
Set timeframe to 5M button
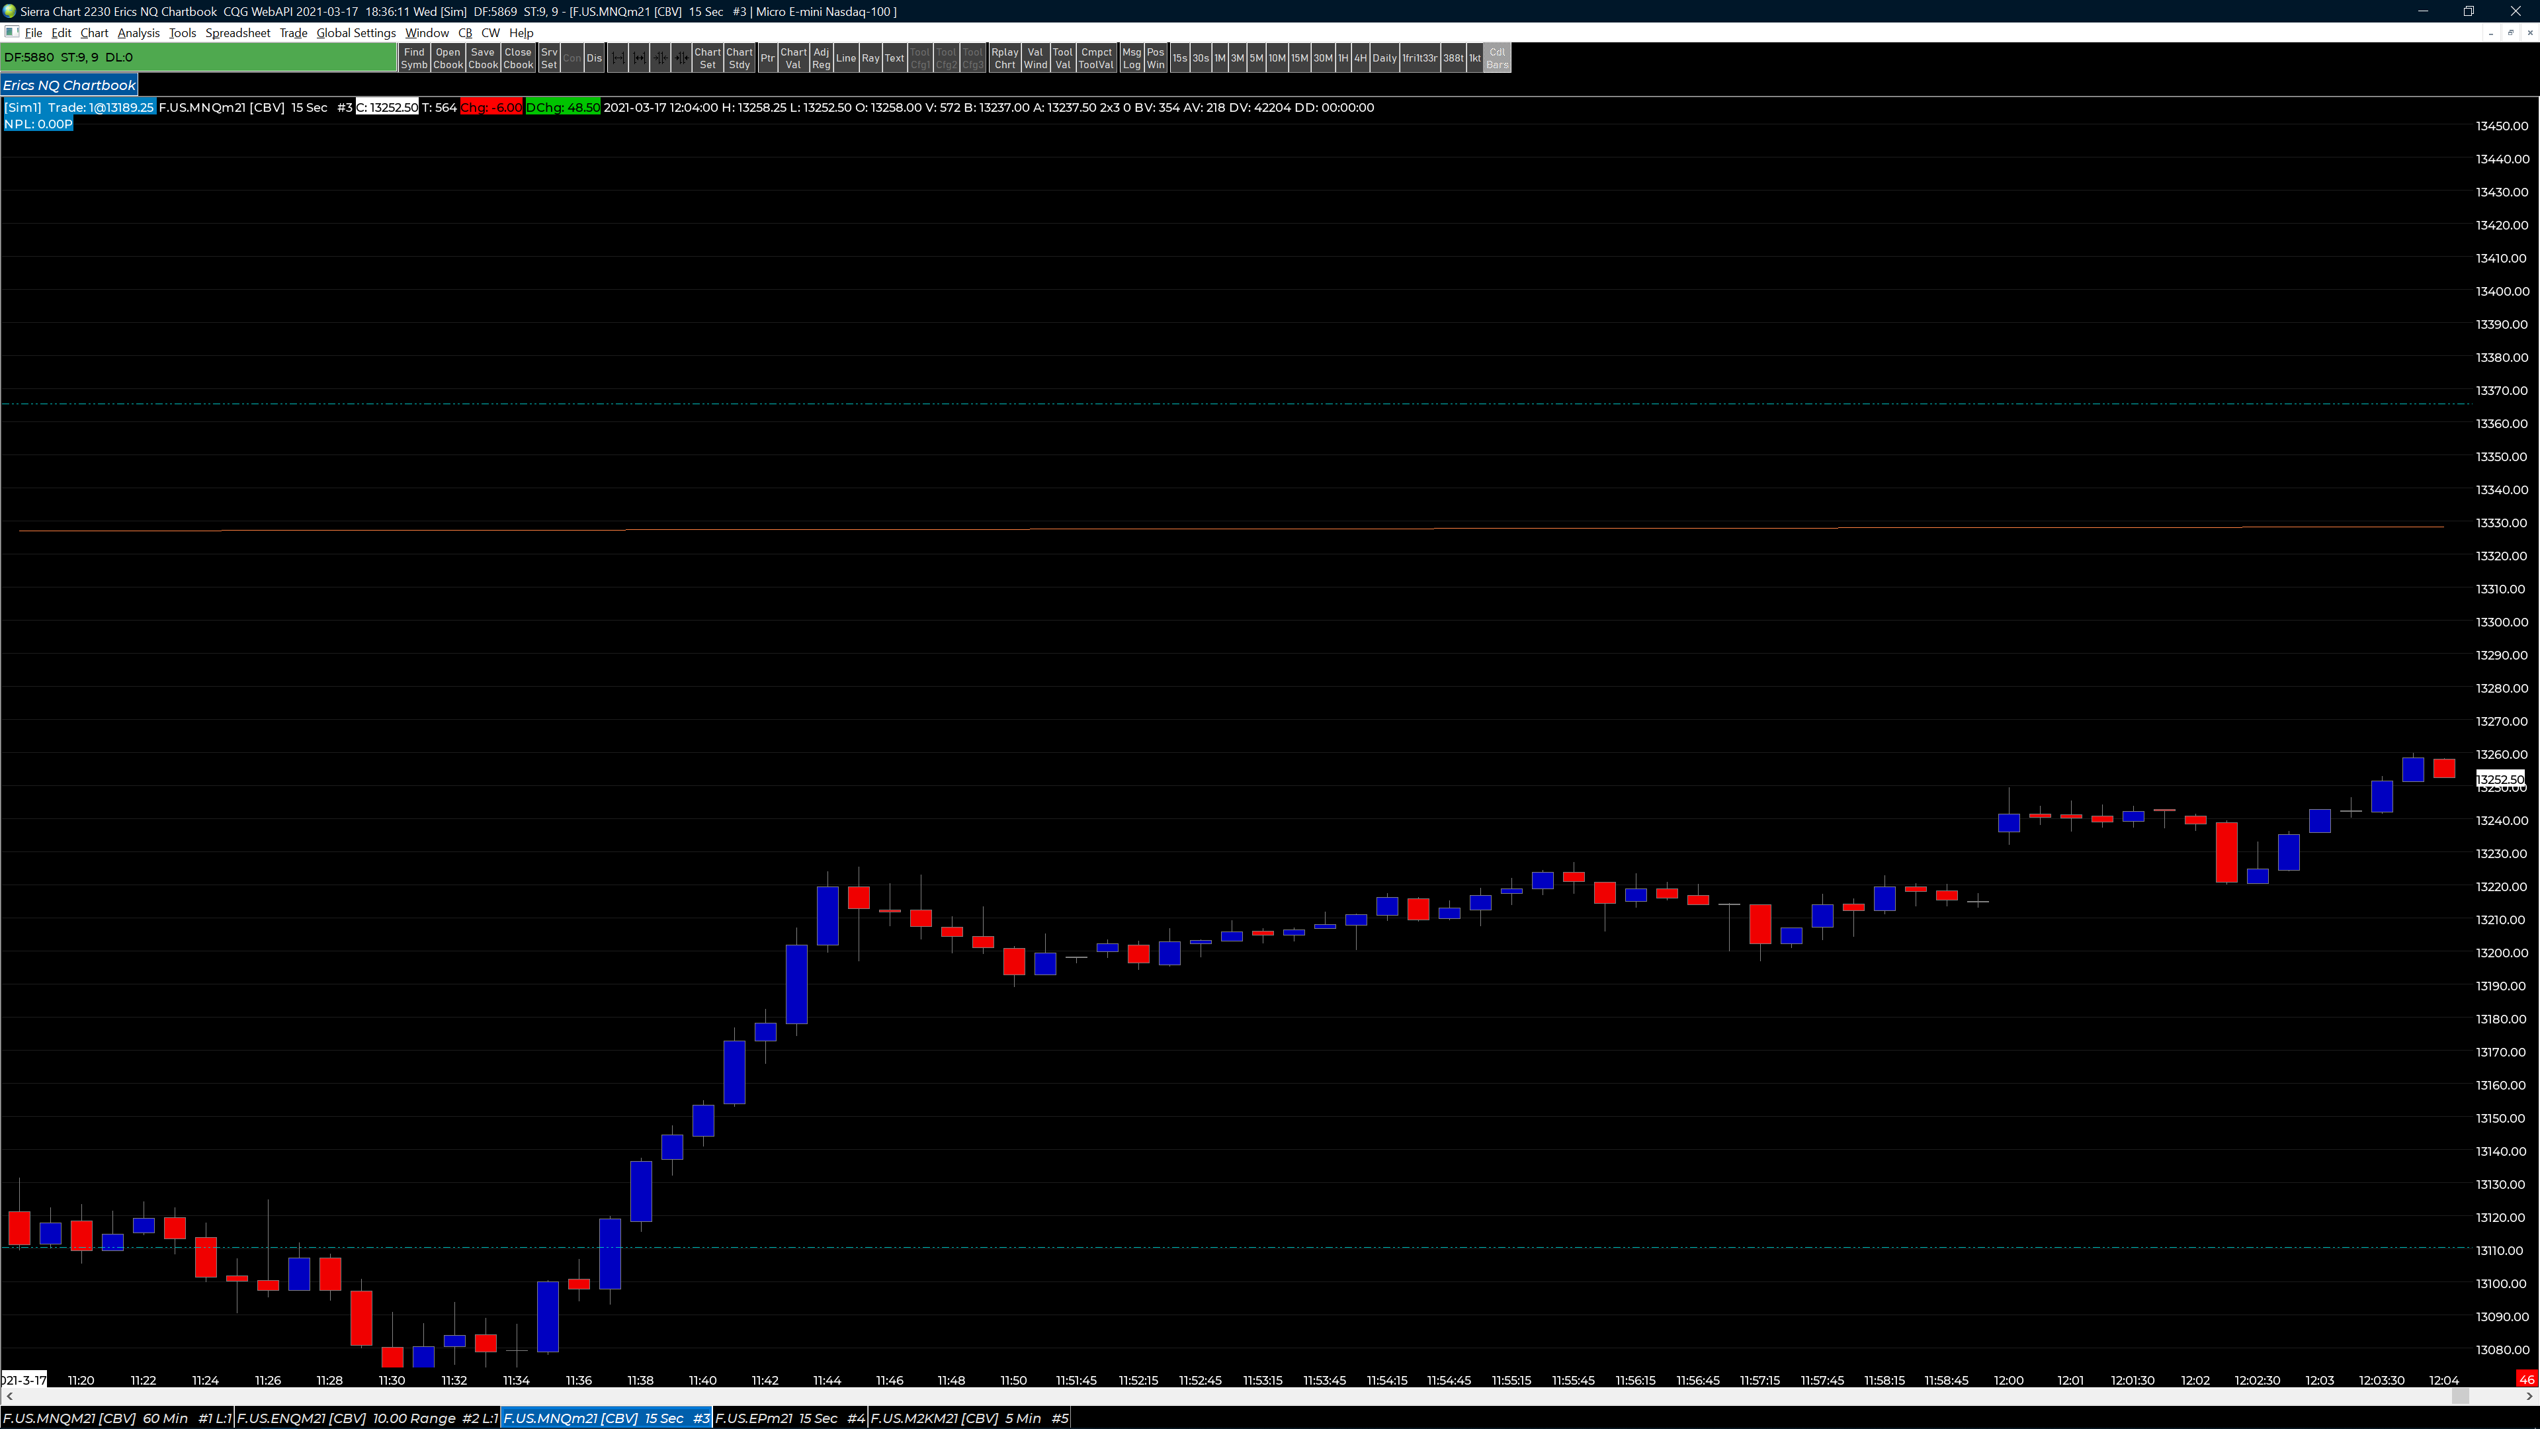(1255, 58)
